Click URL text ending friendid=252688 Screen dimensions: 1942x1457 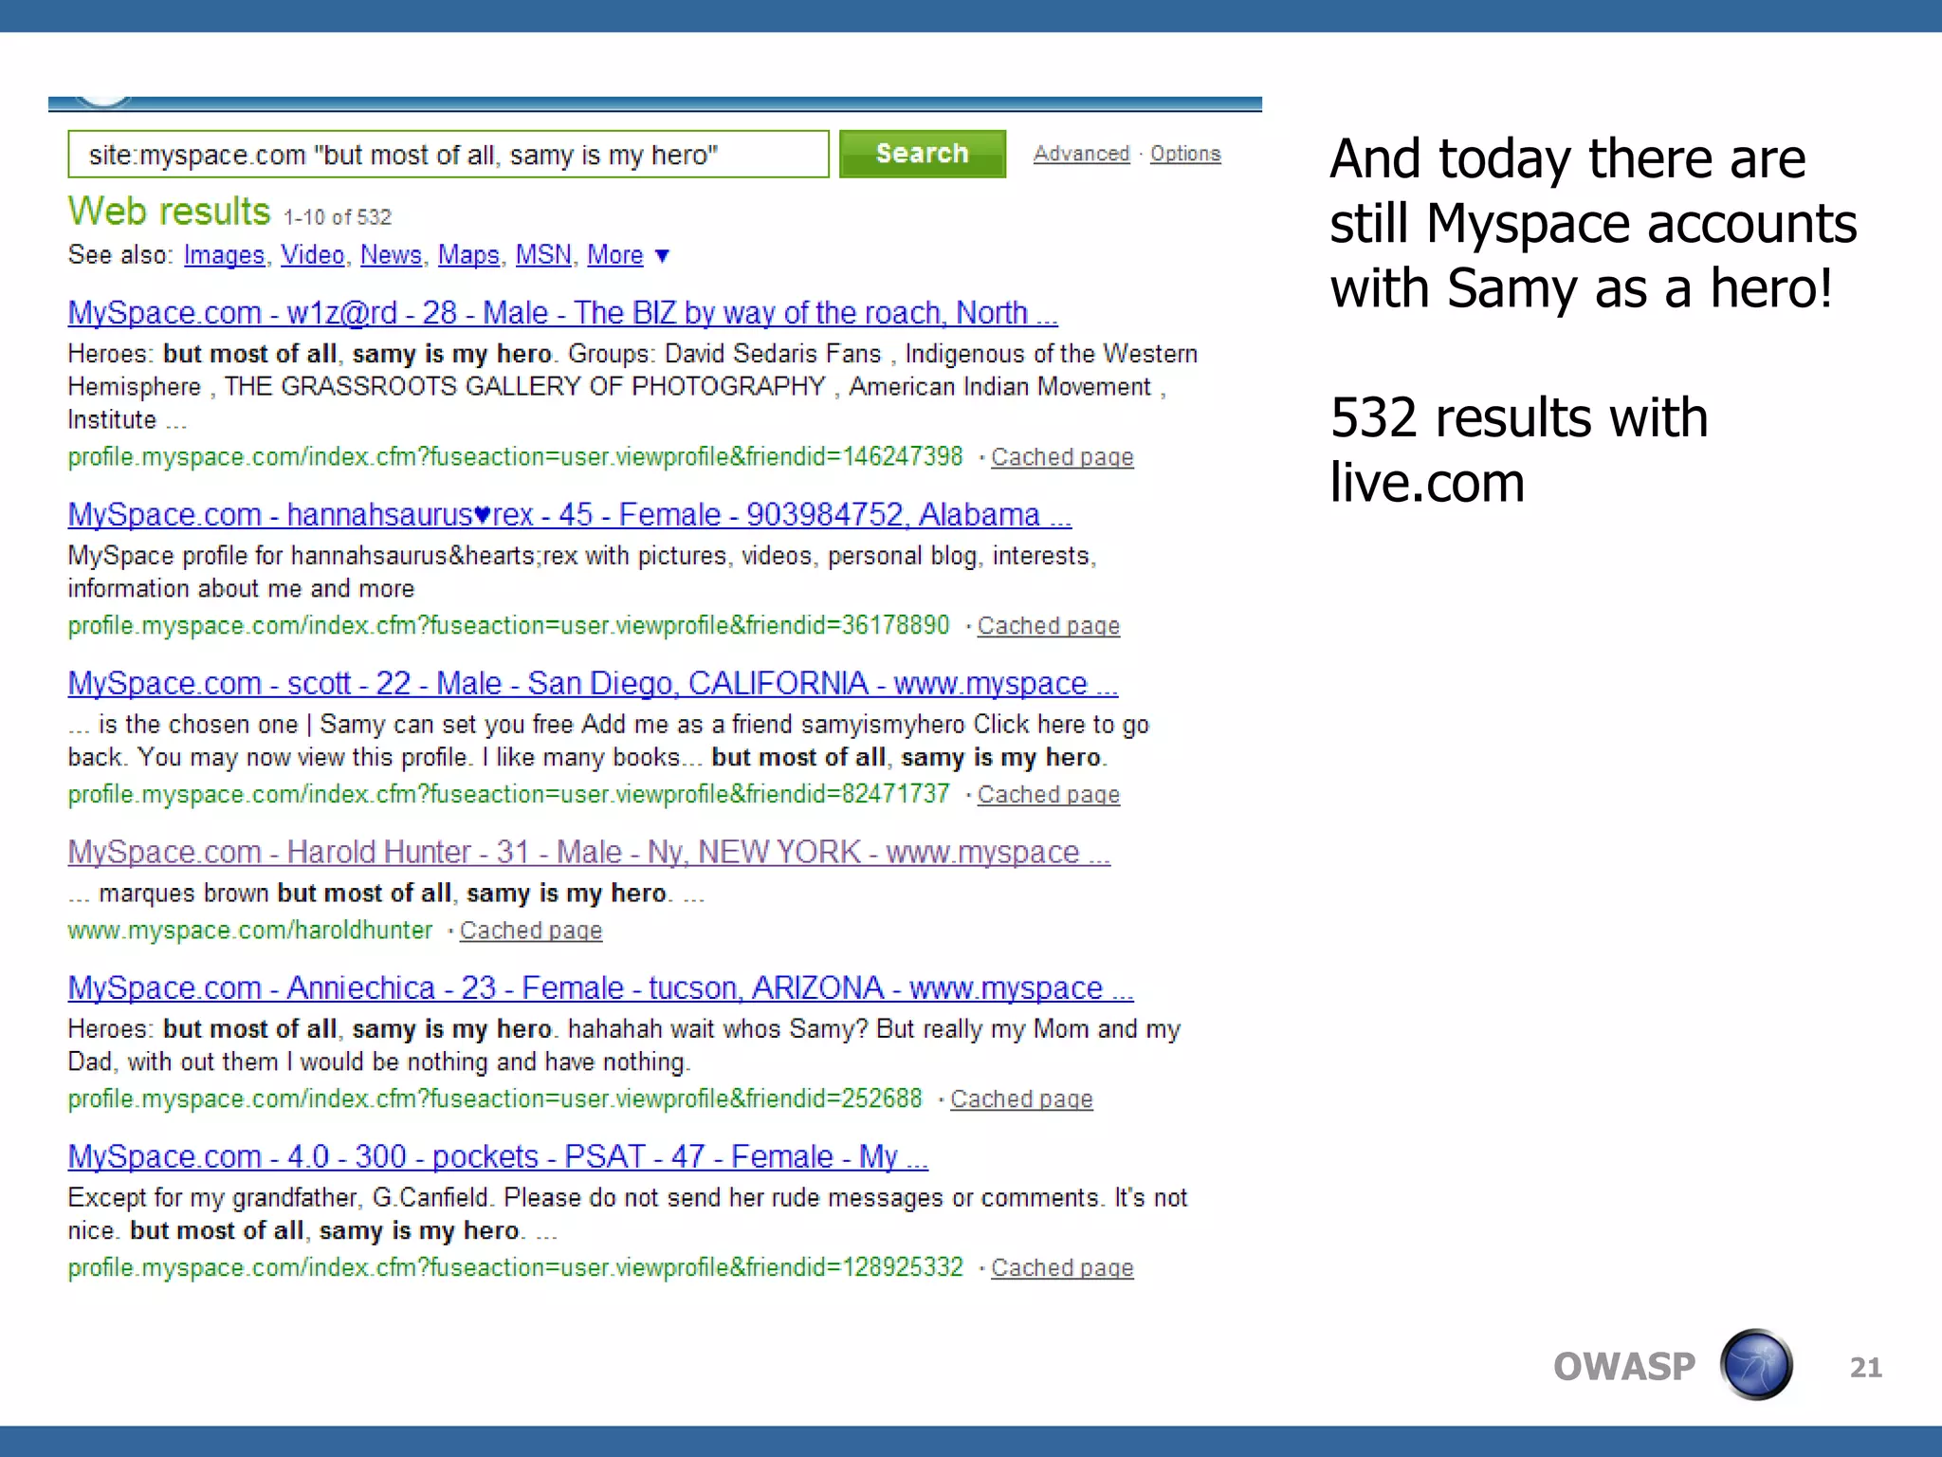pyautogui.click(x=495, y=1099)
